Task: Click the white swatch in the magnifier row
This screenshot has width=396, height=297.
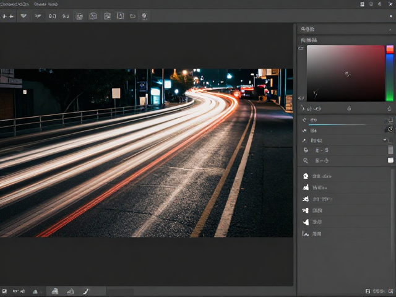Action: click(x=390, y=160)
